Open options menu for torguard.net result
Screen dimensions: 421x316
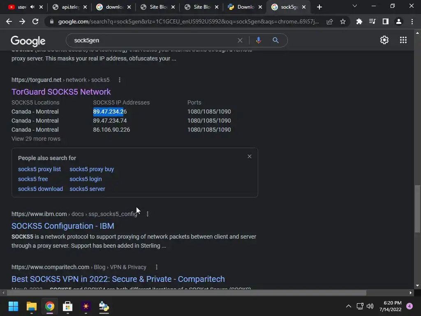[x=120, y=80]
